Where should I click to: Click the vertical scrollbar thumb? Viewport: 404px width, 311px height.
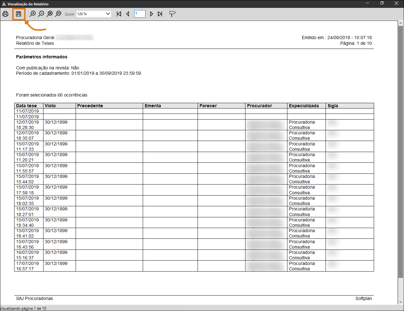click(401, 152)
